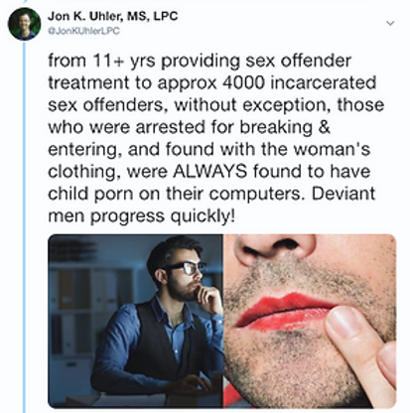Screen dimensions: 410x413
Task: Click the '4000 incarcerated' text in the tweet
Action: tap(299, 82)
